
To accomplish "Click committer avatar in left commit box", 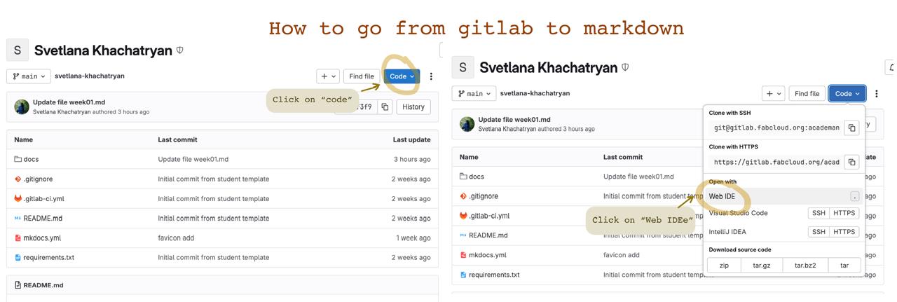I will coord(22,107).
